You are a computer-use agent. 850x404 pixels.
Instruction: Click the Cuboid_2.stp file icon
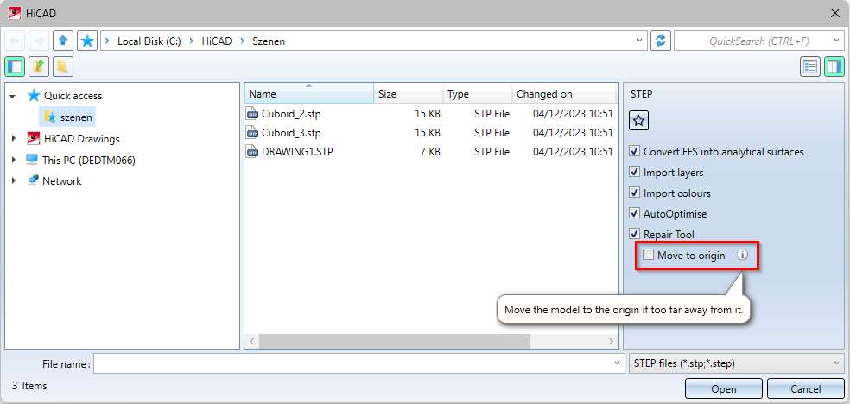tap(252, 114)
